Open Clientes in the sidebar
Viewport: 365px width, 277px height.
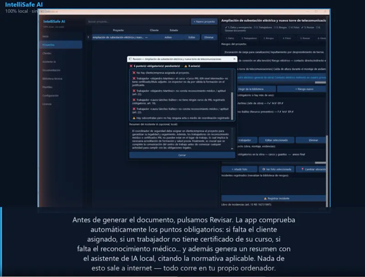point(47,53)
